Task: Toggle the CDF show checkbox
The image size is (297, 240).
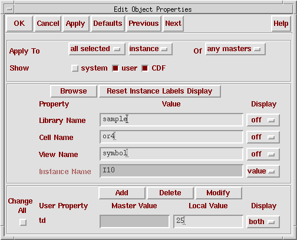Action: (145, 68)
